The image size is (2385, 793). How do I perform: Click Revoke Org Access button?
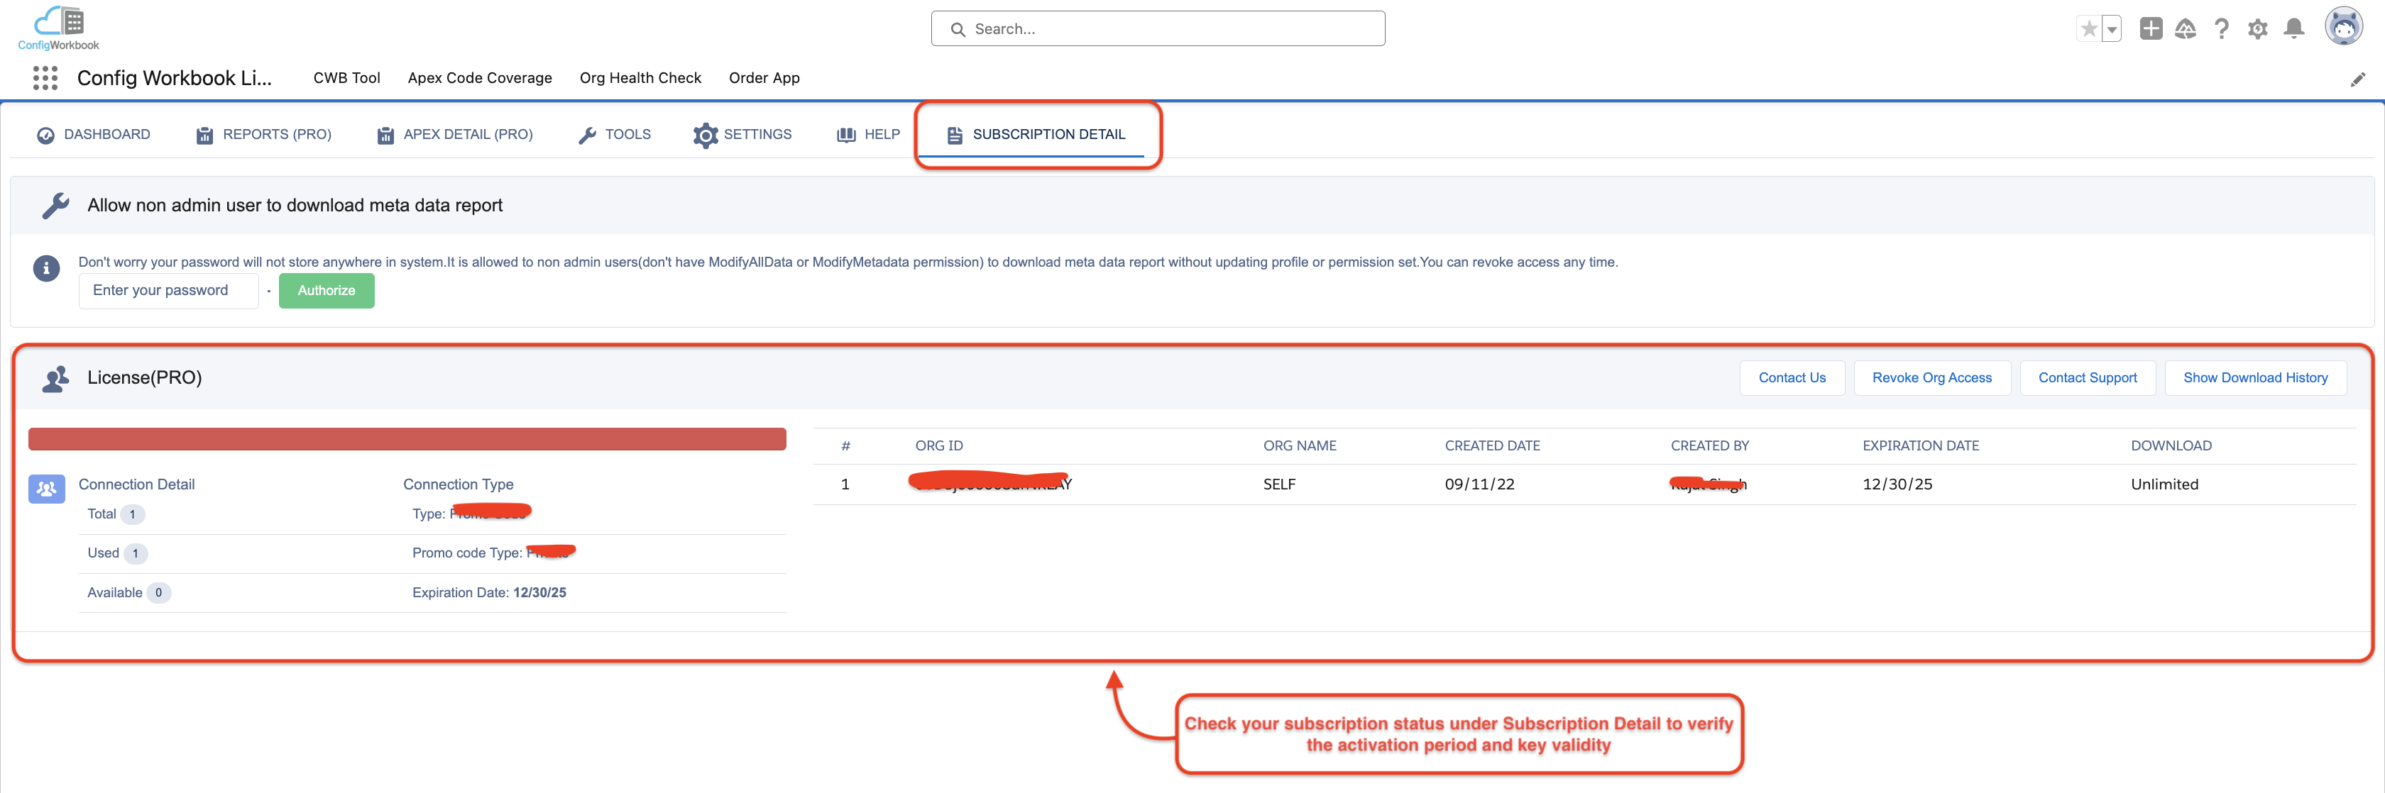click(1931, 377)
